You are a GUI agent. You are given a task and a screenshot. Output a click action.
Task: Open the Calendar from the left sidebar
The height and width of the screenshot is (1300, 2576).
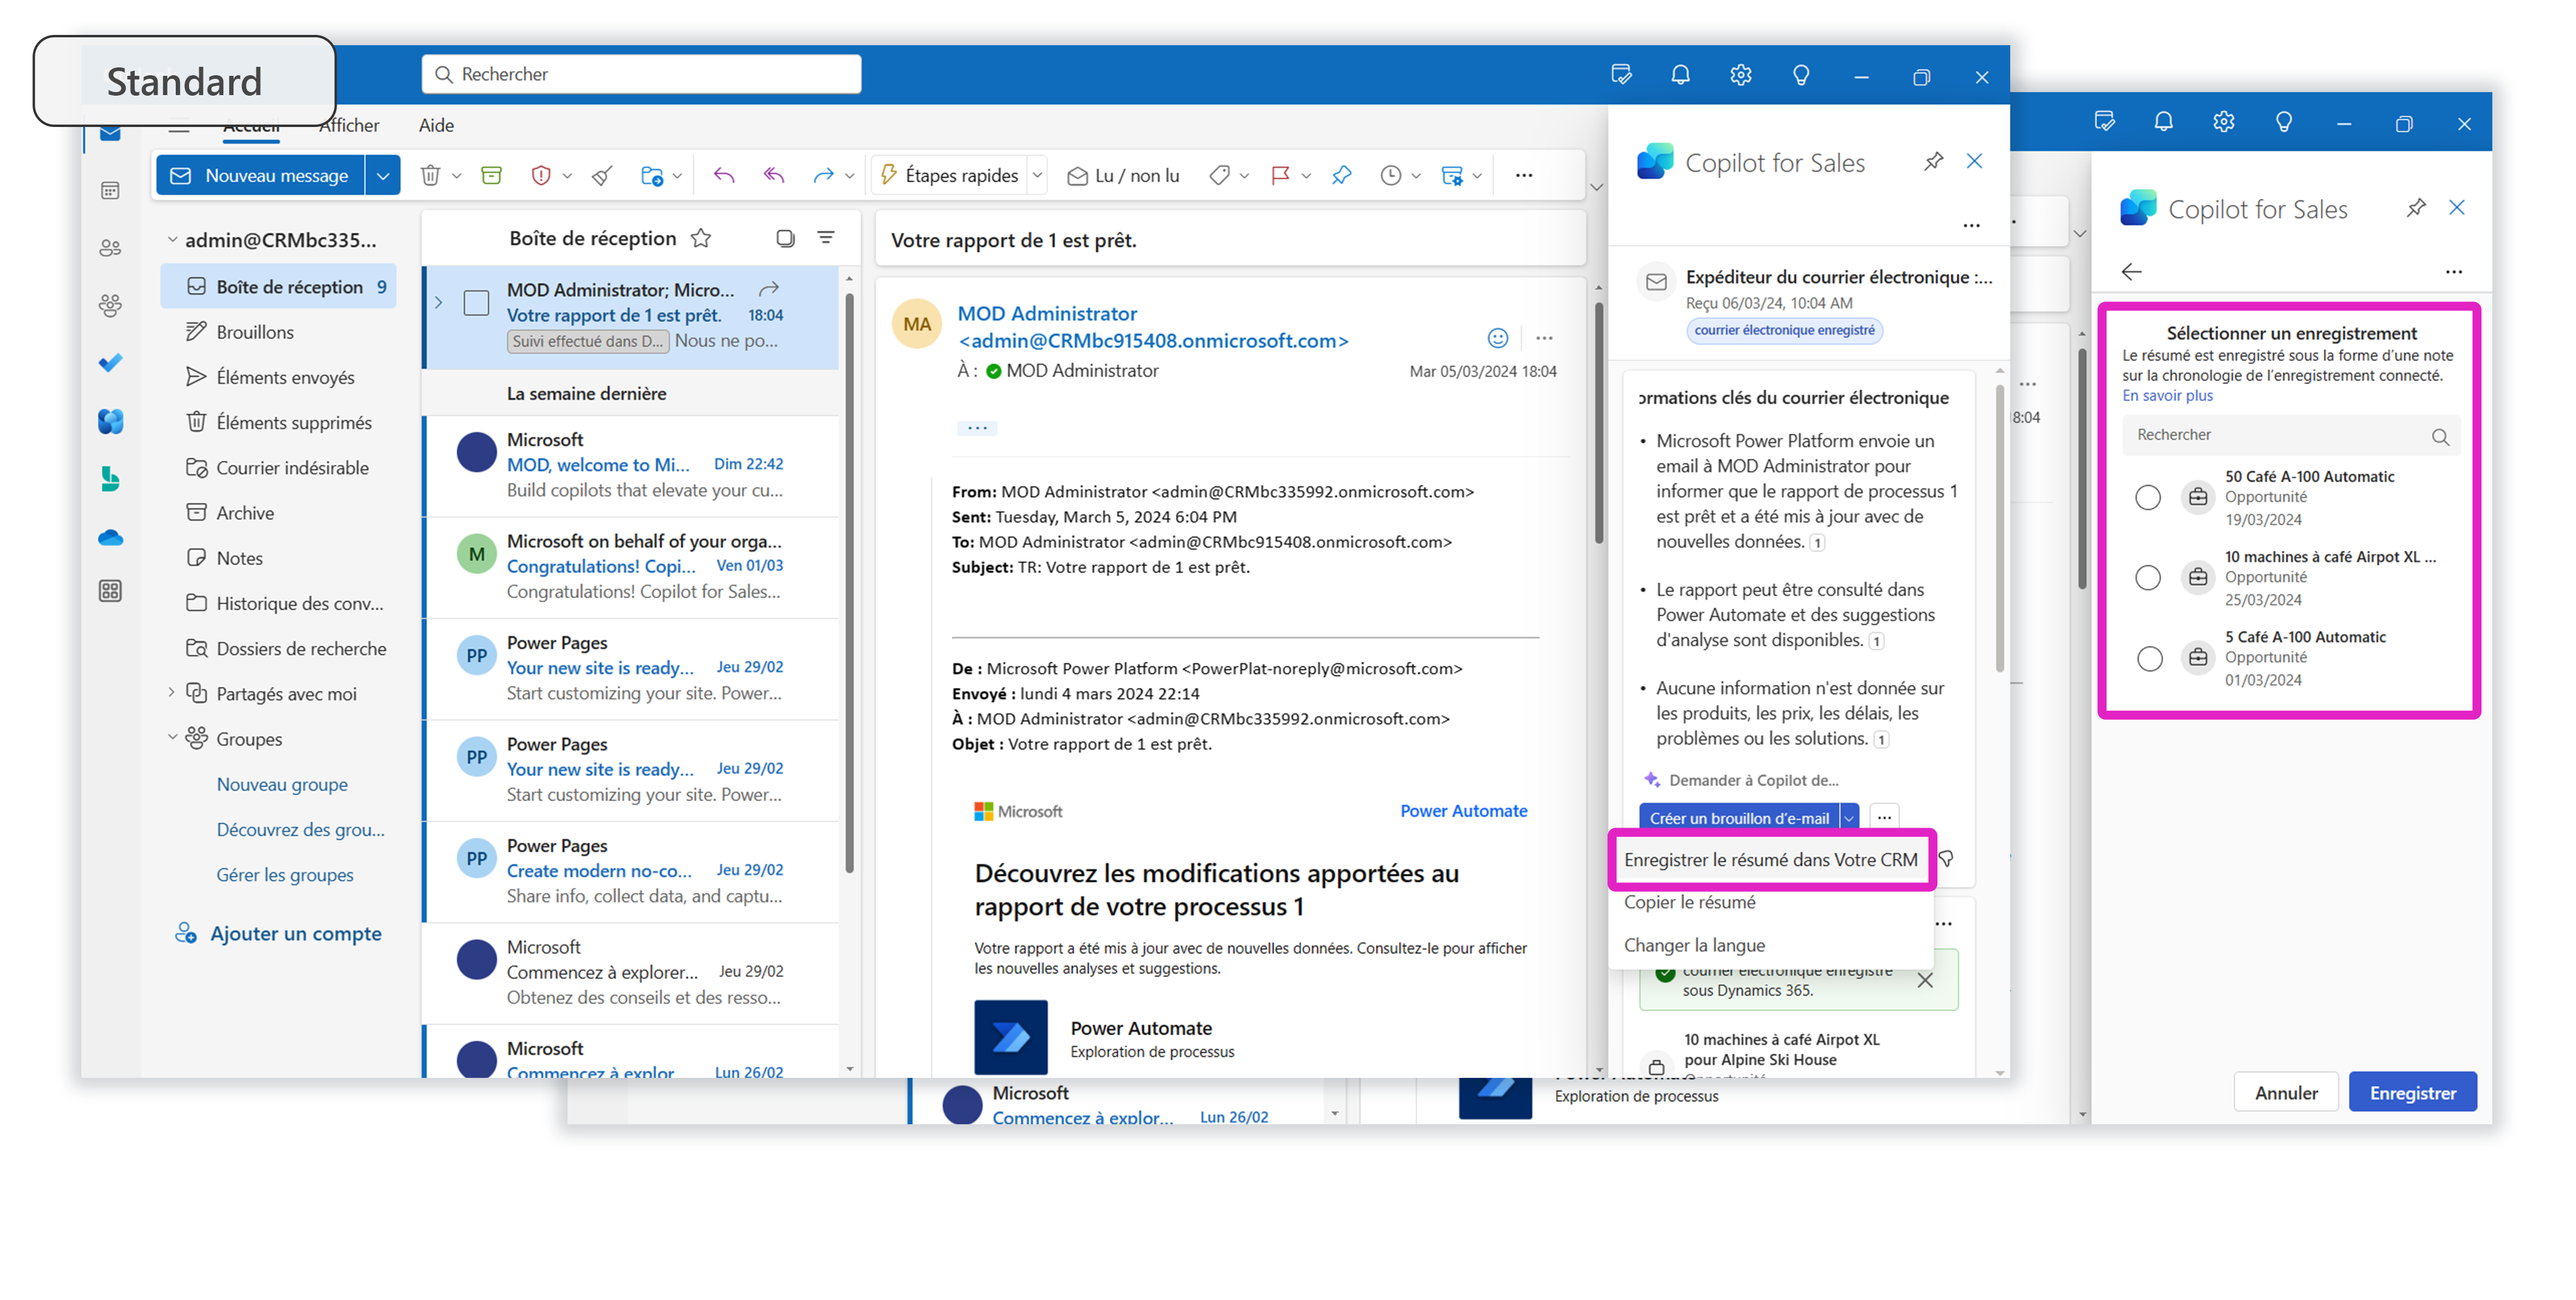point(110,189)
